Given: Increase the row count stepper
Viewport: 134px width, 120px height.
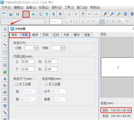Looking at the screenshot, I should [x=37, y=47].
